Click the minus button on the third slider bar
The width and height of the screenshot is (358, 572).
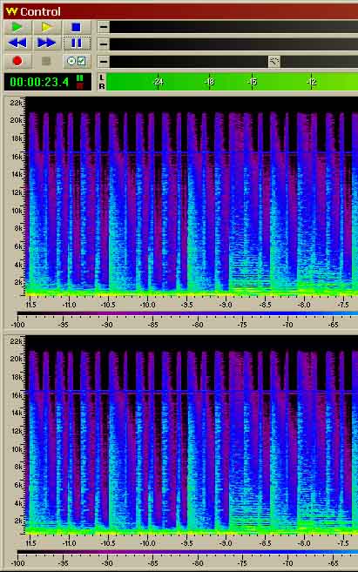[104, 61]
